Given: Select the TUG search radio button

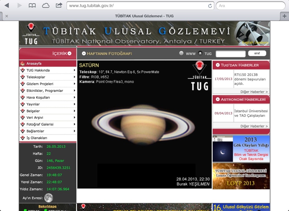Looking at the screenshot, I should coord(200,53).
